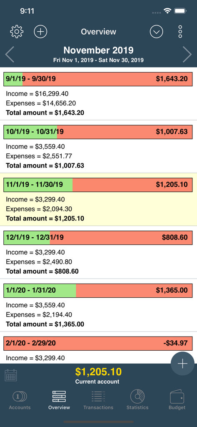Open the three-dot more options menu
The width and height of the screenshot is (197, 427).
coord(180,32)
